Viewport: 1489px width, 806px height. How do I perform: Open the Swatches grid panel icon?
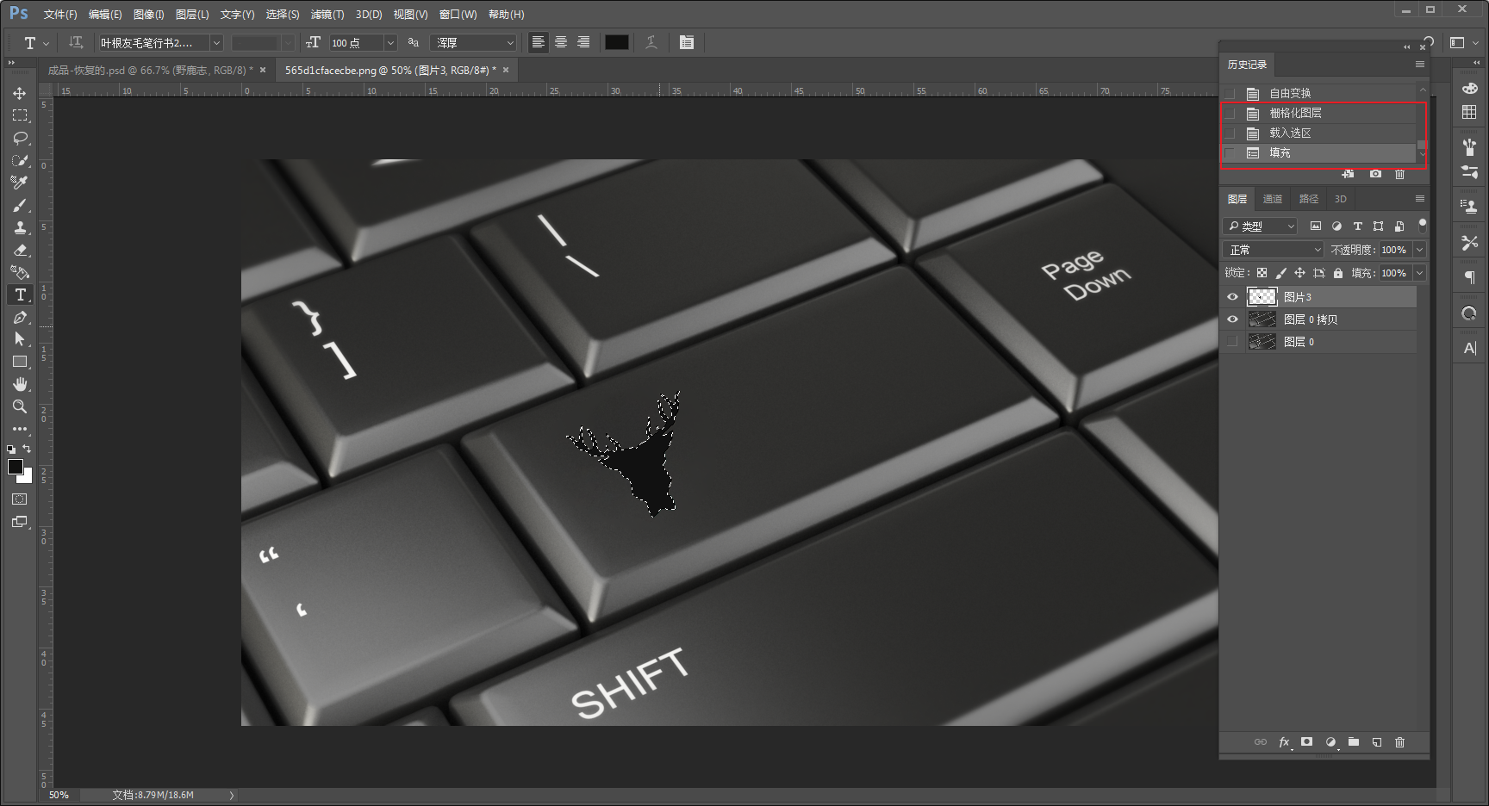(x=1469, y=112)
